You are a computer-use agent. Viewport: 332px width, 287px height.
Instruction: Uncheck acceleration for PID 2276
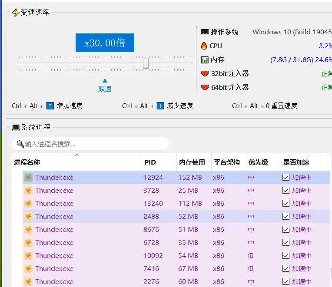pos(286,281)
